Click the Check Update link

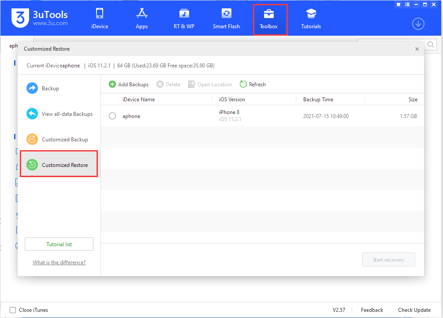tap(414, 310)
